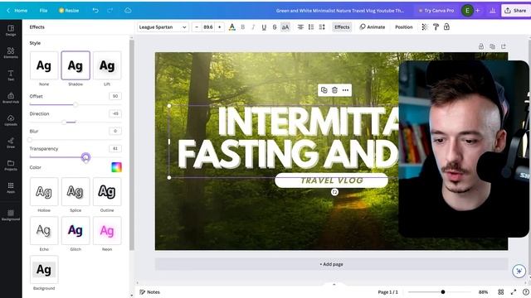Open the Resize menu
Image resolution: width=531 pixels, height=298 pixels.
[69, 11]
